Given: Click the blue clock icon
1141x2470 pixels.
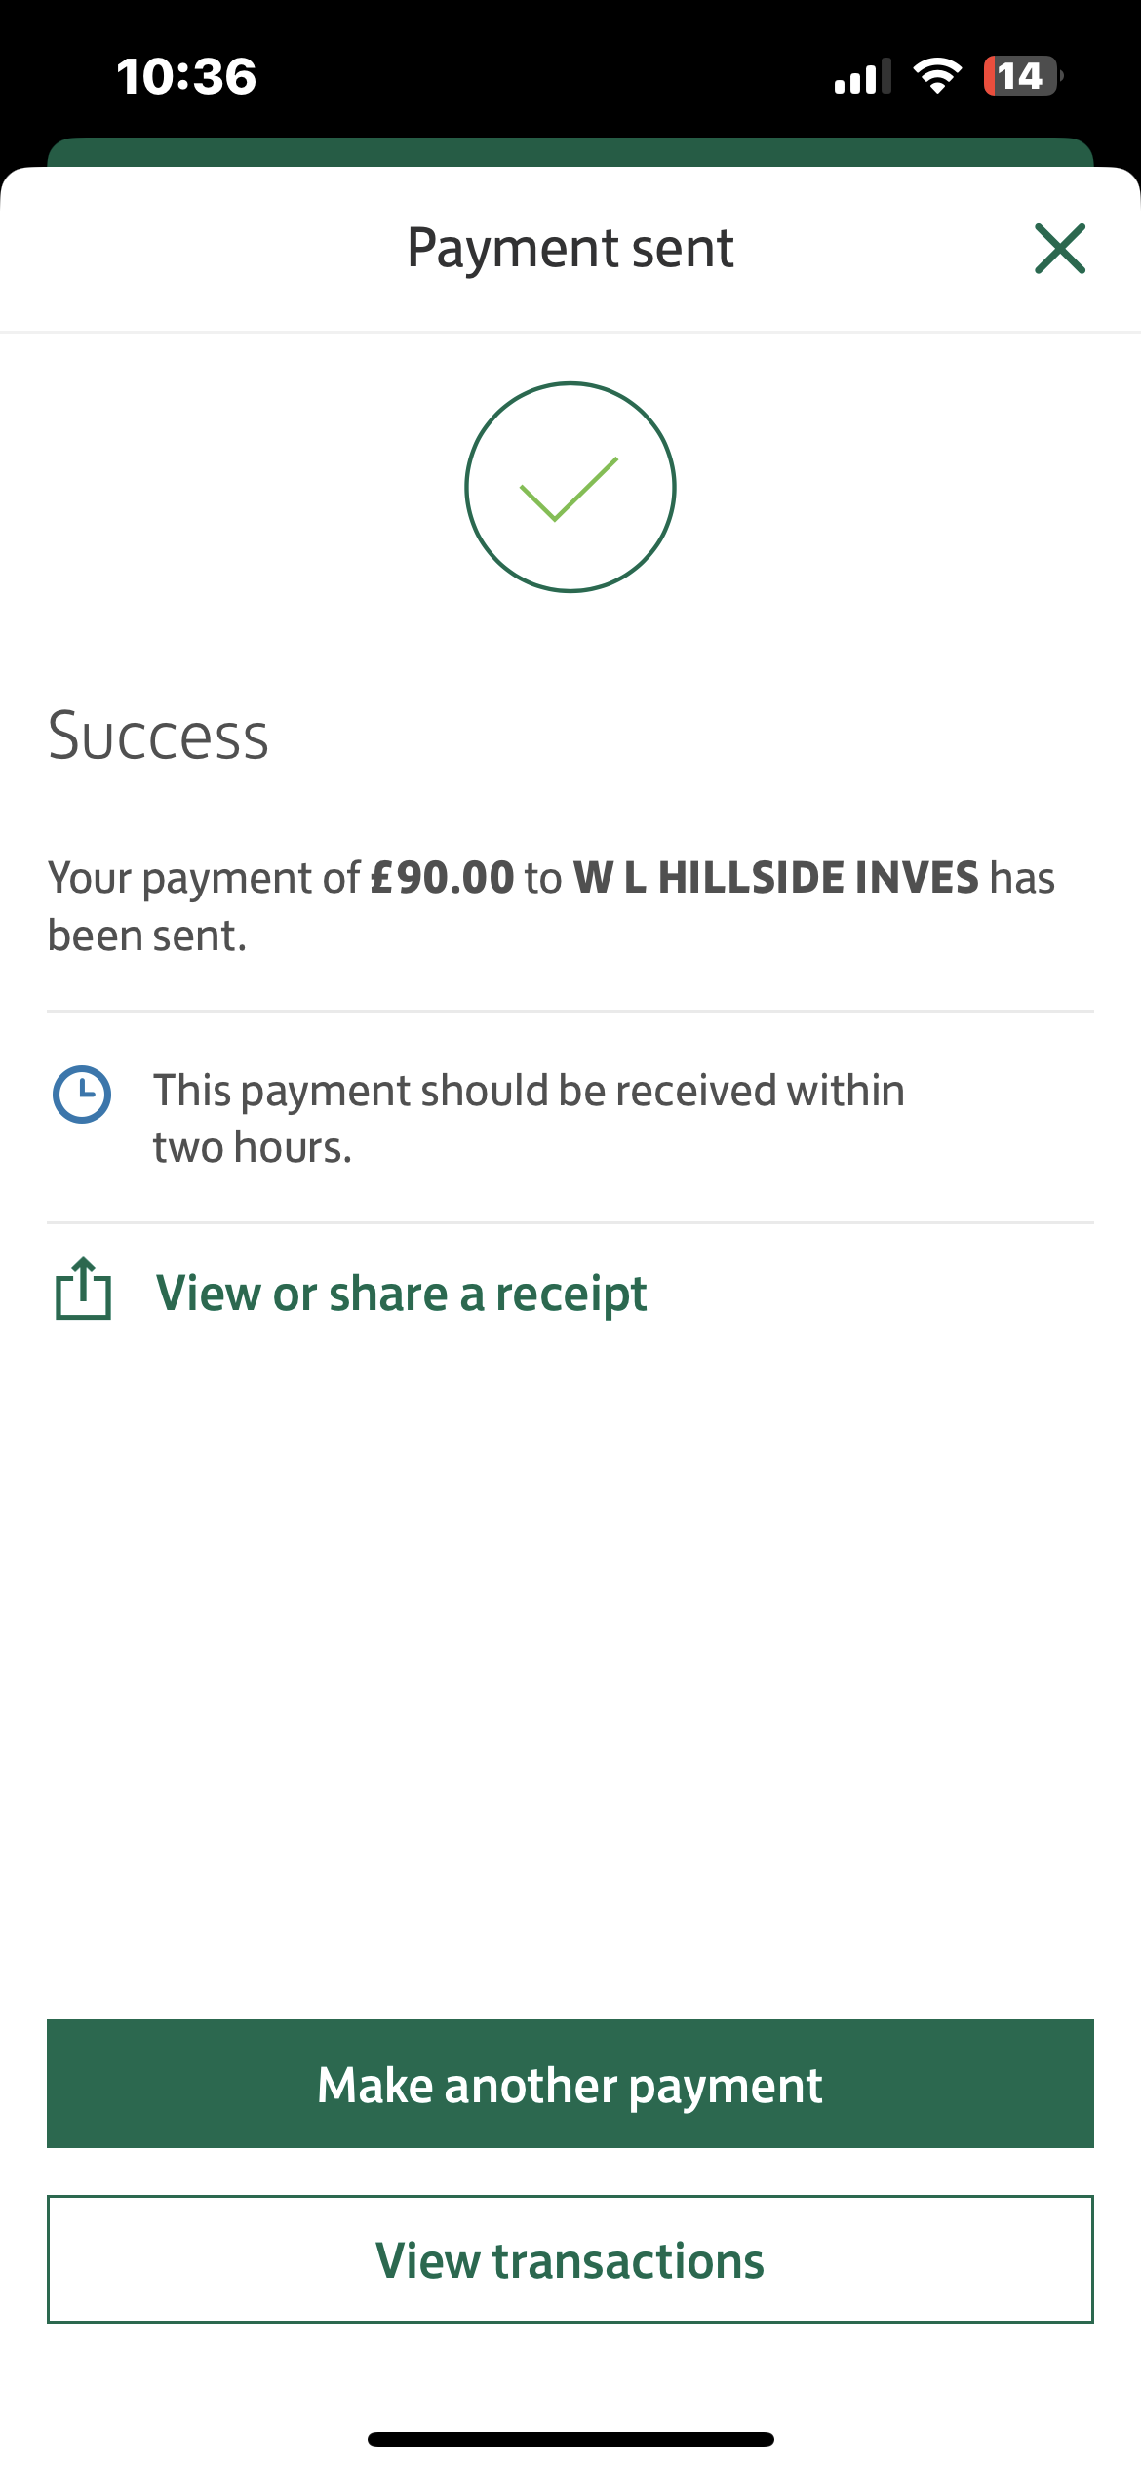Looking at the screenshot, I should (82, 1095).
